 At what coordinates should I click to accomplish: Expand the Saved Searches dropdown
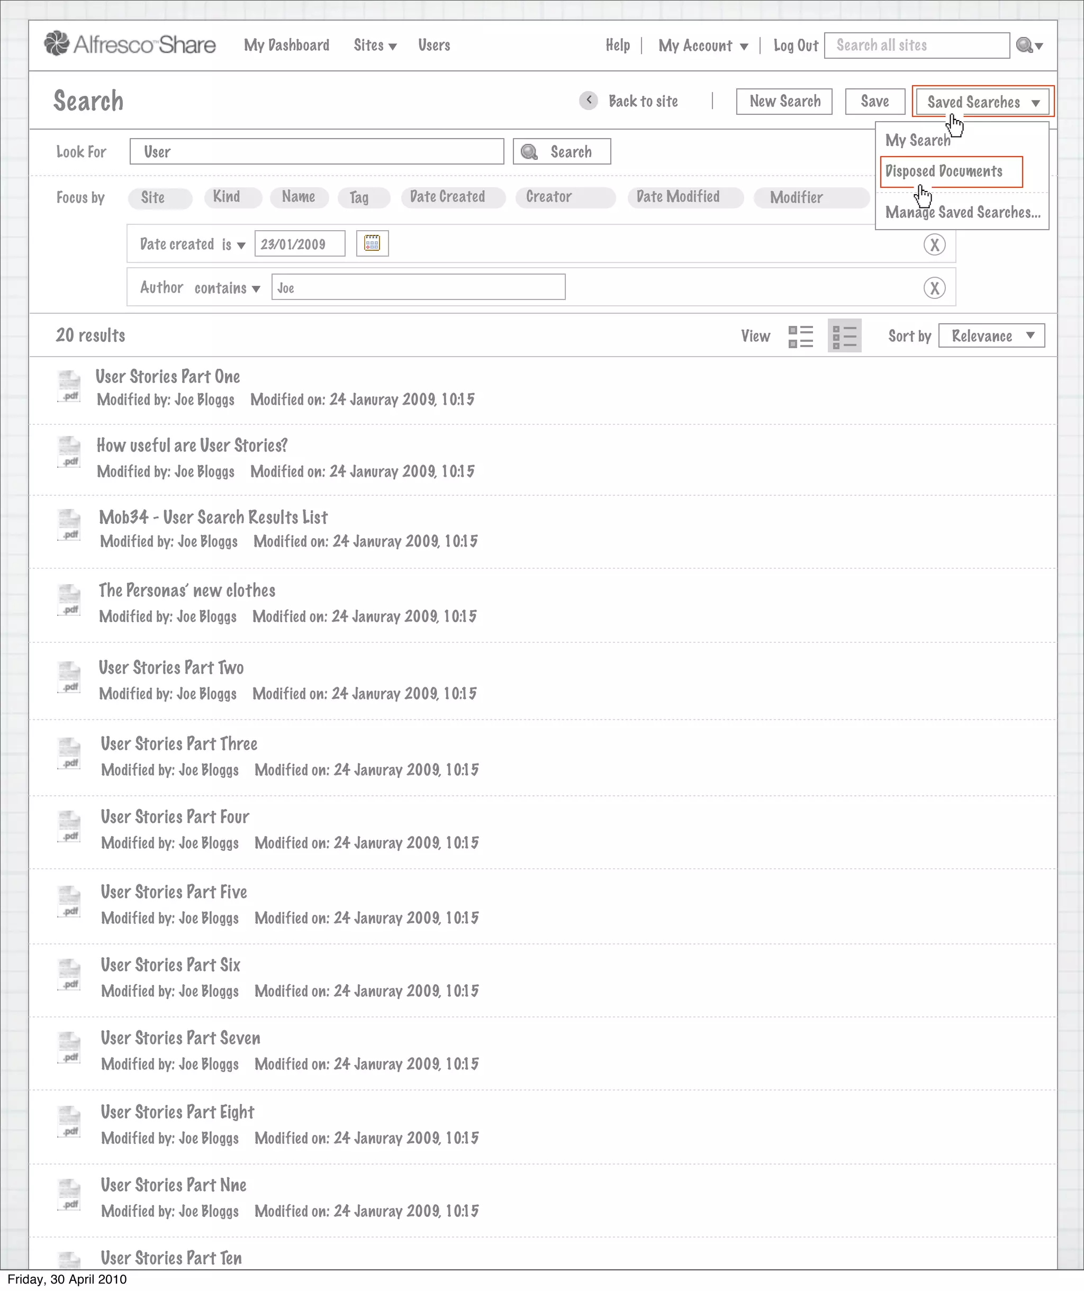pos(982,102)
